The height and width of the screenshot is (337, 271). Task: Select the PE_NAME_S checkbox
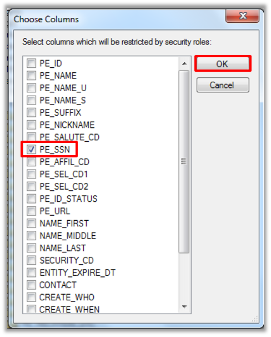pos(31,100)
